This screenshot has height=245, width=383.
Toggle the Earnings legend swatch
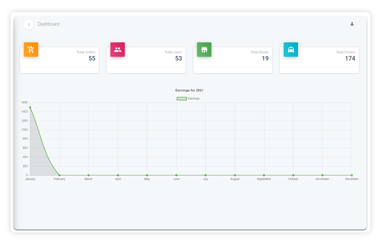[x=182, y=99]
